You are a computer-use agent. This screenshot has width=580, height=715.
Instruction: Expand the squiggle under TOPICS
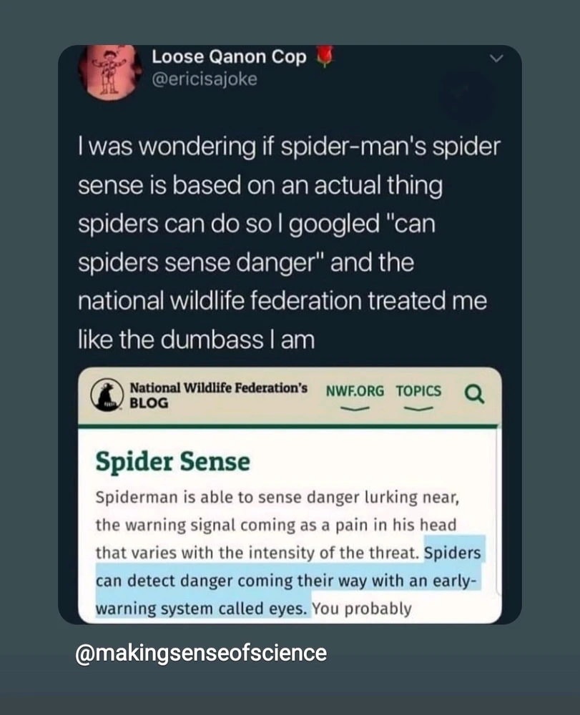tap(418, 410)
